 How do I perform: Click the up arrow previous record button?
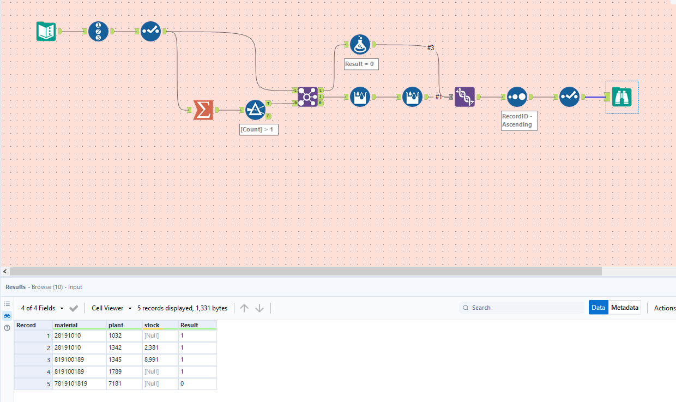point(244,308)
